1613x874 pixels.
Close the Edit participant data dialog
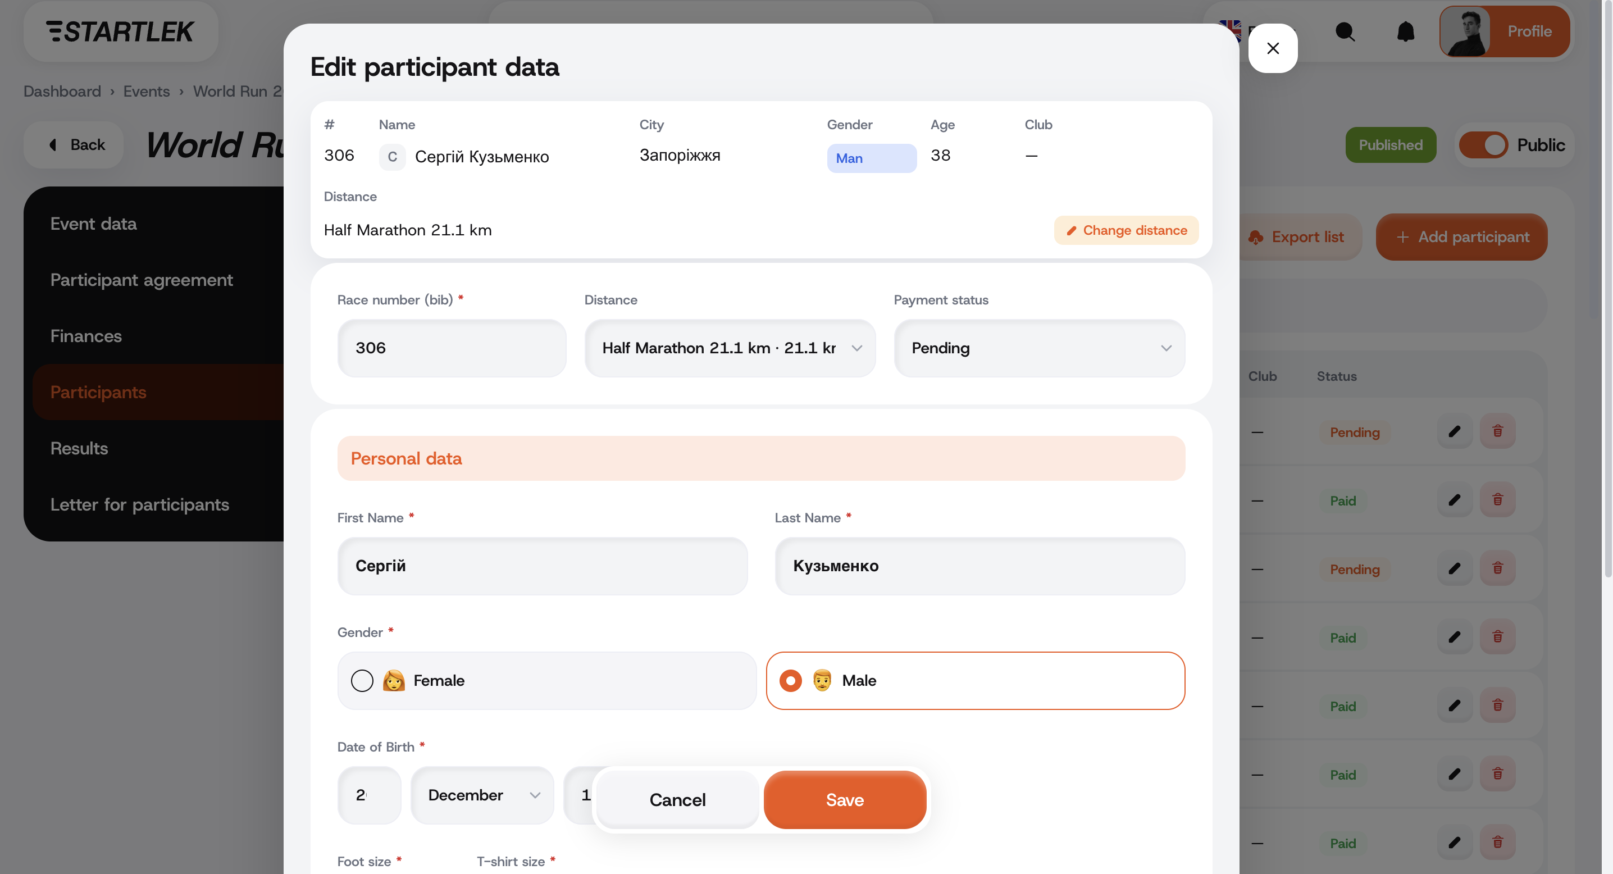click(1272, 48)
